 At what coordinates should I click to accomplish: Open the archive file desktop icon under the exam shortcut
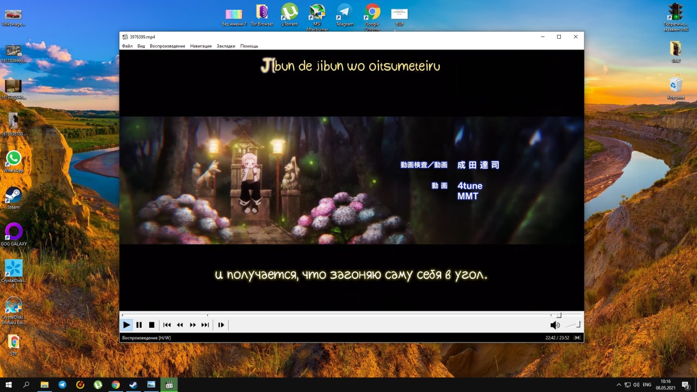pos(676,52)
